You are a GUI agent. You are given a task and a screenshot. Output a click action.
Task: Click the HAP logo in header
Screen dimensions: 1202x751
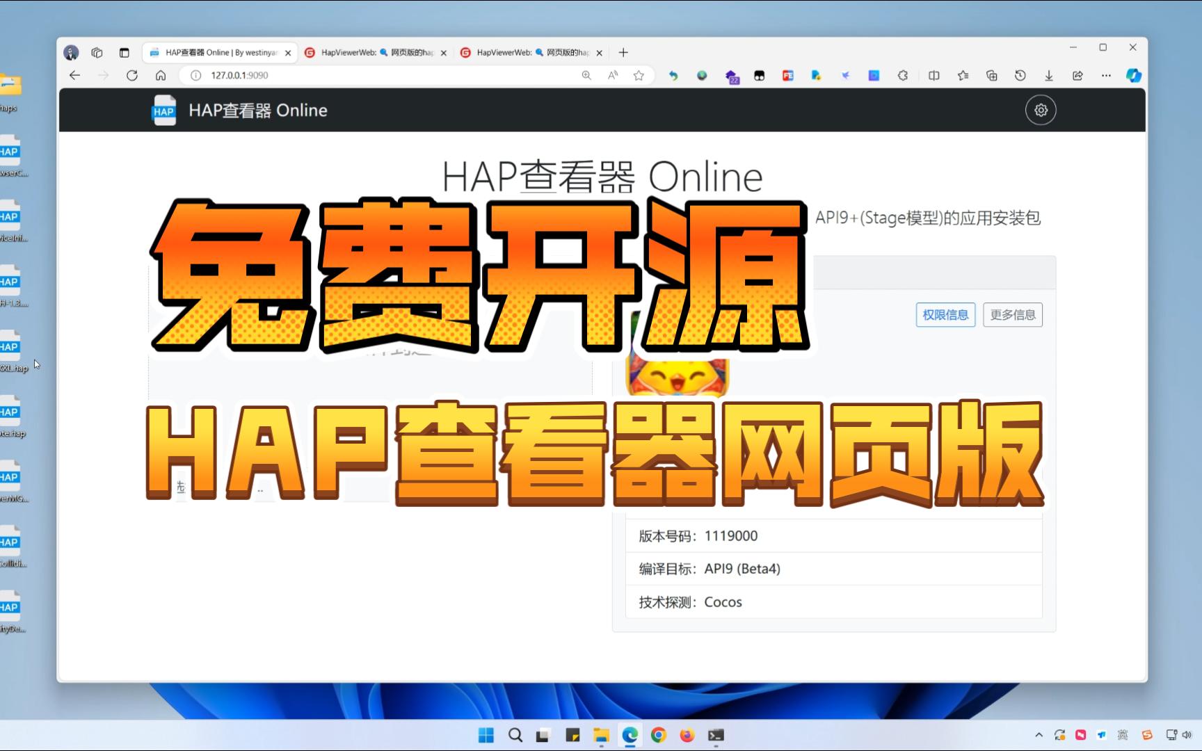[x=164, y=110]
